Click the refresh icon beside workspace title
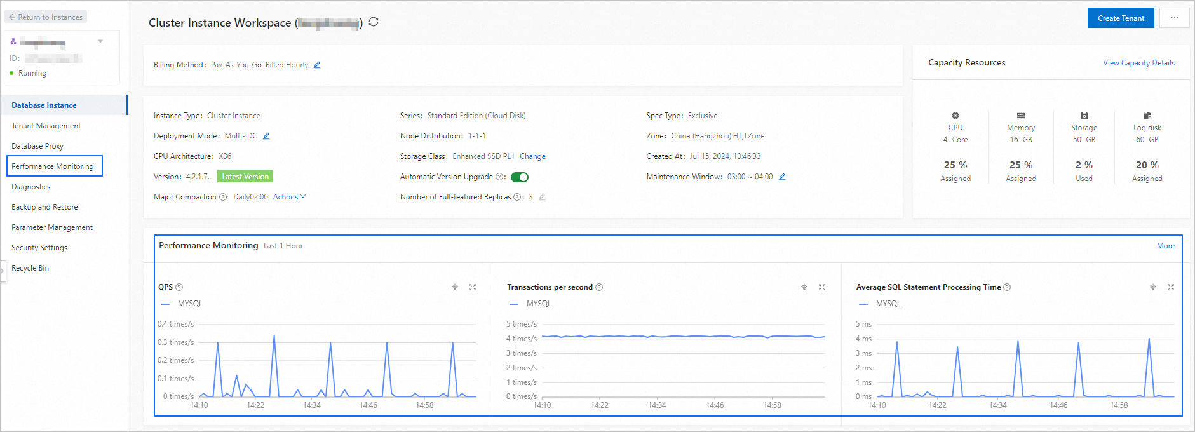Image resolution: width=1195 pixels, height=432 pixels. pyautogui.click(x=374, y=22)
